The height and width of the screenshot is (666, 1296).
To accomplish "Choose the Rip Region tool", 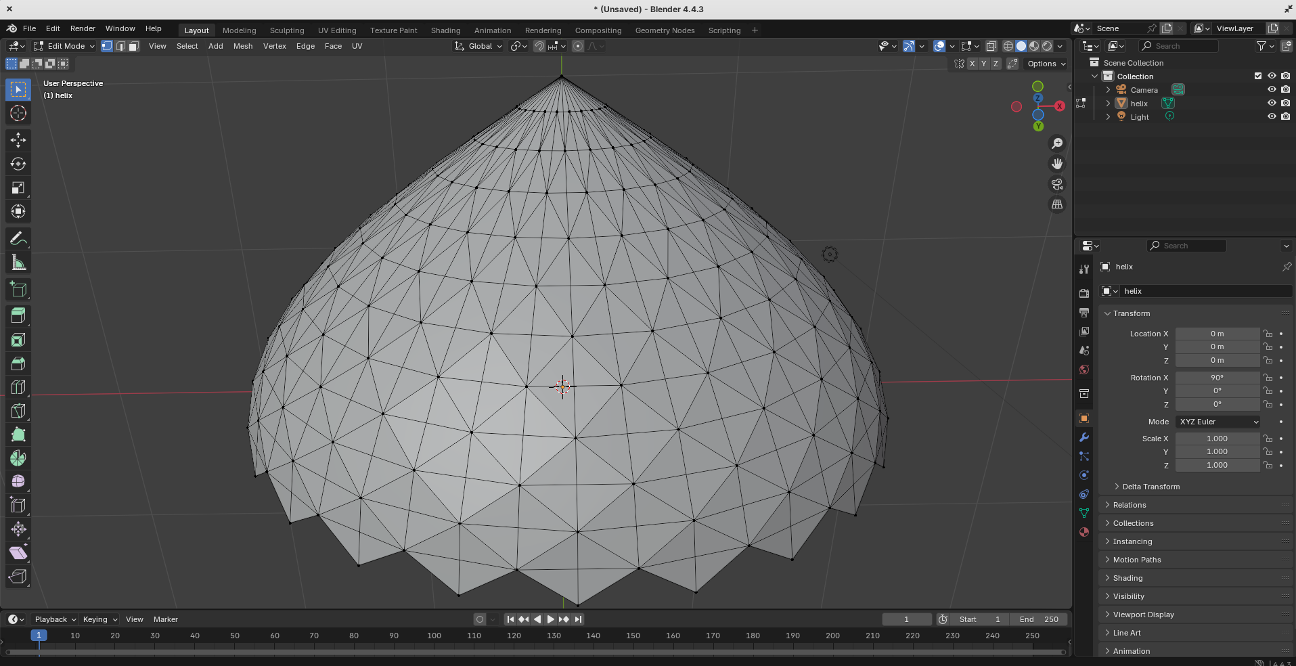I will click(18, 576).
